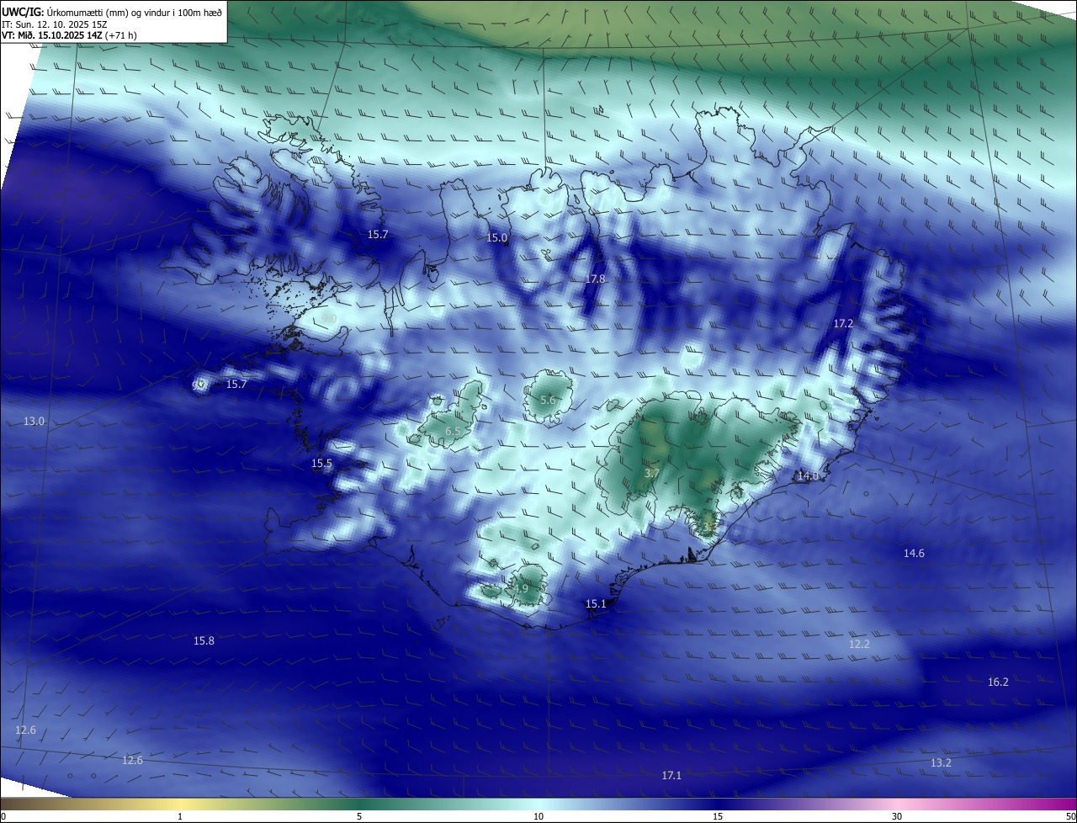1077x823 pixels.
Task: Click the 13.2 value label
Action: tap(941, 762)
